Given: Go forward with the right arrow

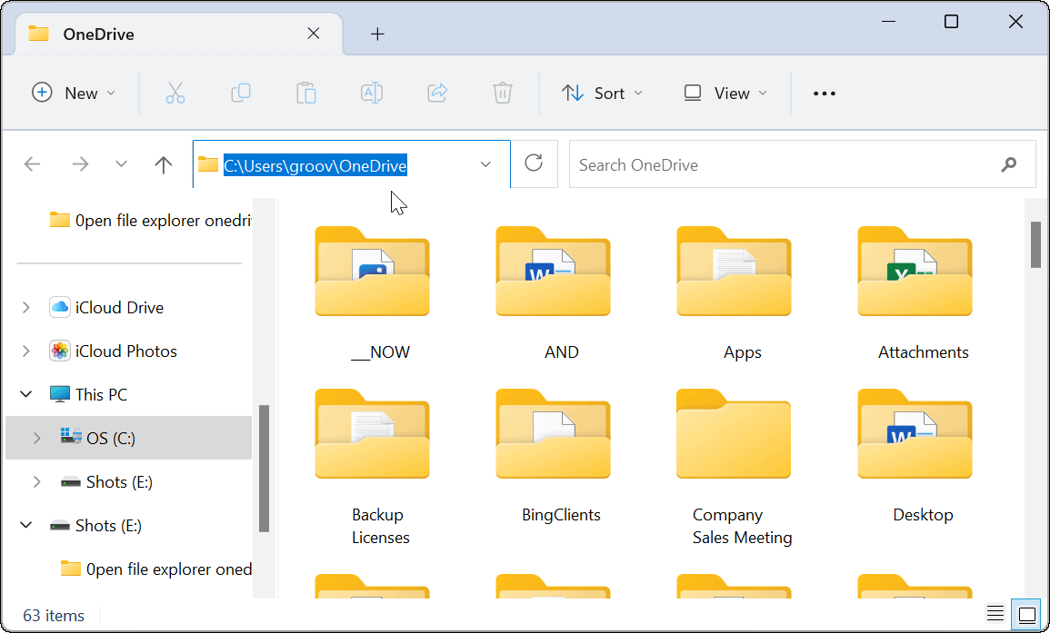Looking at the screenshot, I should pos(80,164).
